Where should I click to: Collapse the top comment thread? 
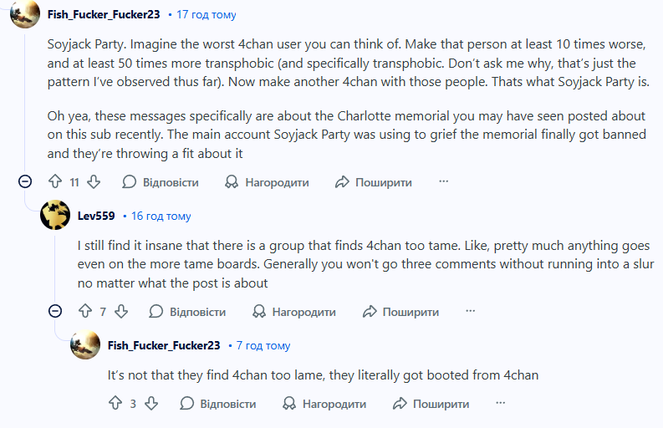click(x=25, y=181)
